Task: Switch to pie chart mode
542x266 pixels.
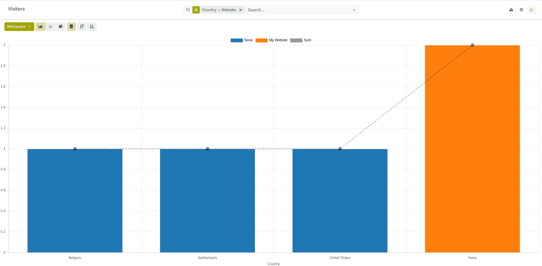Action: (x=61, y=26)
